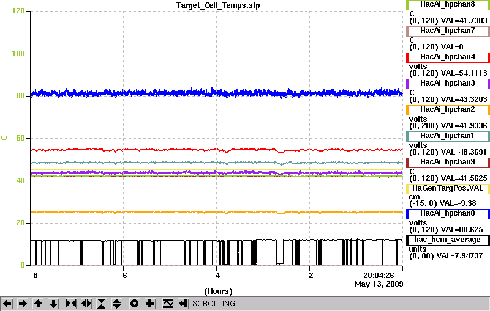
Task: Click the VAL=41.5625 reading under hpchan9
Action: click(464, 178)
